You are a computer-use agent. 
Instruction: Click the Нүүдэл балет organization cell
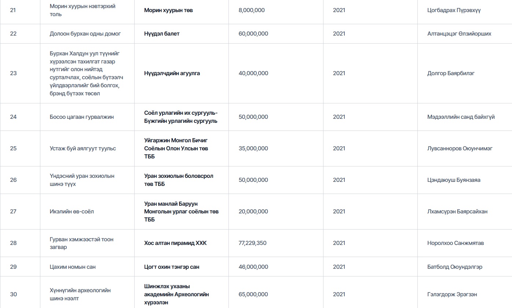click(x=162, y=34)
